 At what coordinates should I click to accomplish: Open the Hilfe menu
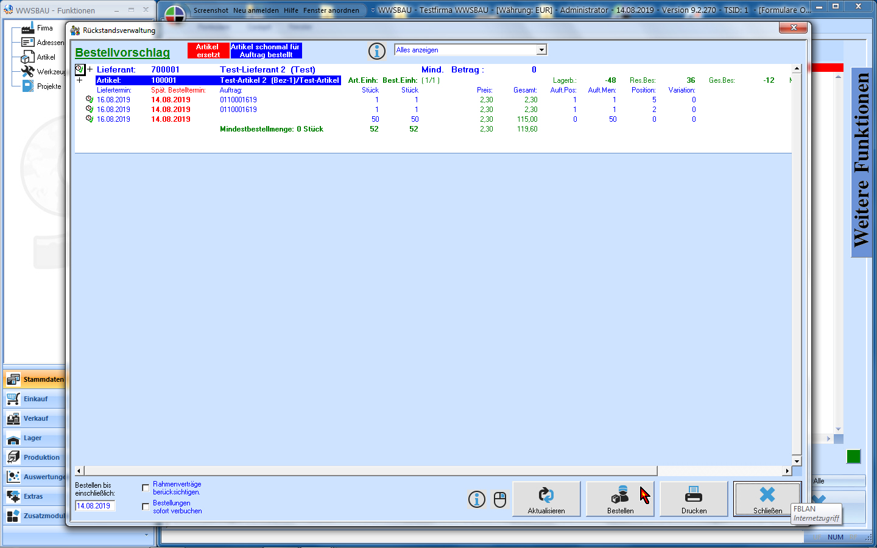(x=291, y=10)
